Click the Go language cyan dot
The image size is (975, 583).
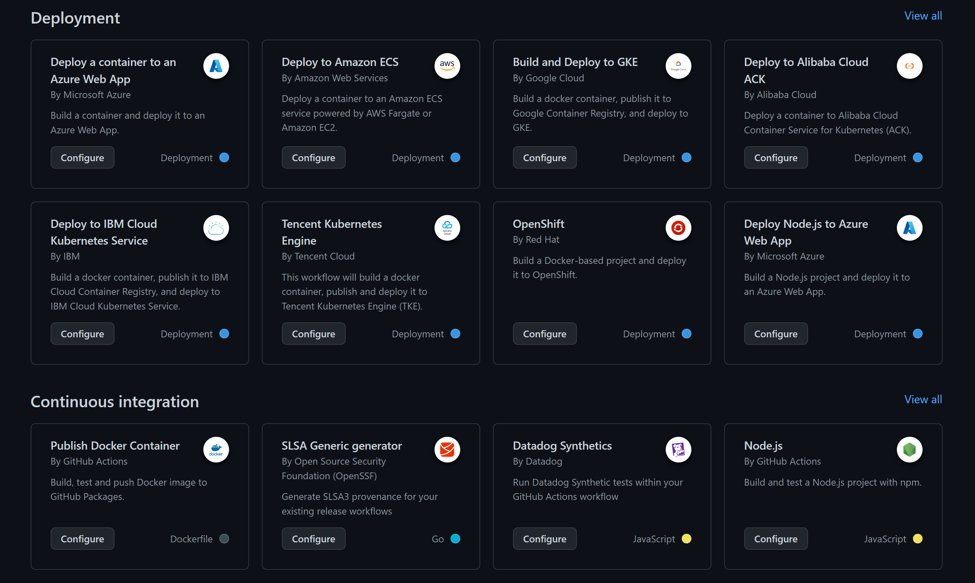point(455,538)
